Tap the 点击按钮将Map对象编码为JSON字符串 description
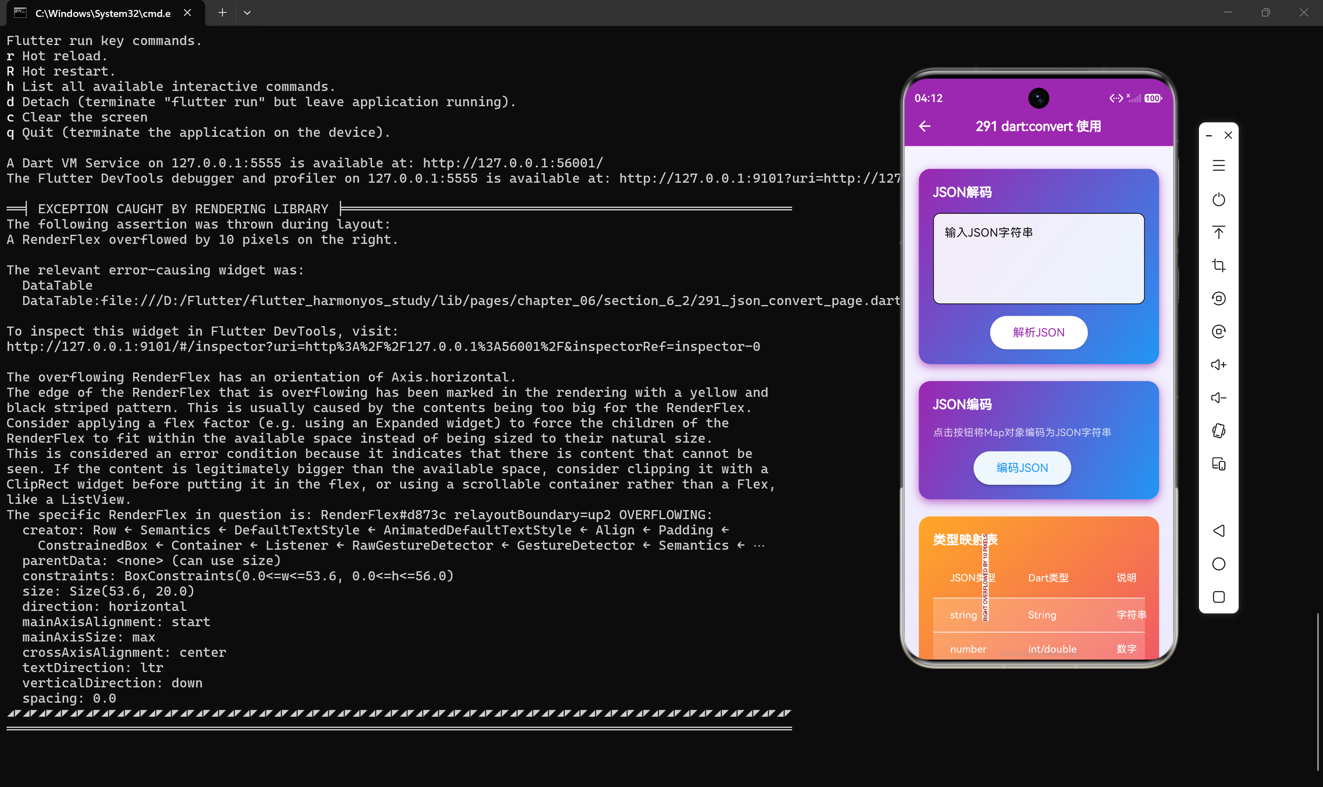 coord(1022,433)
